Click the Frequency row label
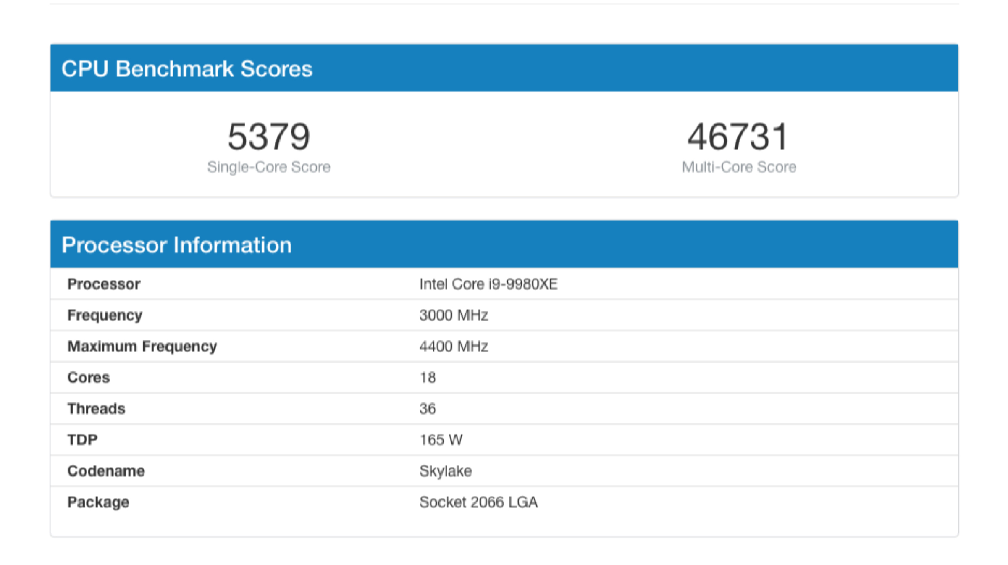The image size is (1008, 565). click(x=105, y=315)
